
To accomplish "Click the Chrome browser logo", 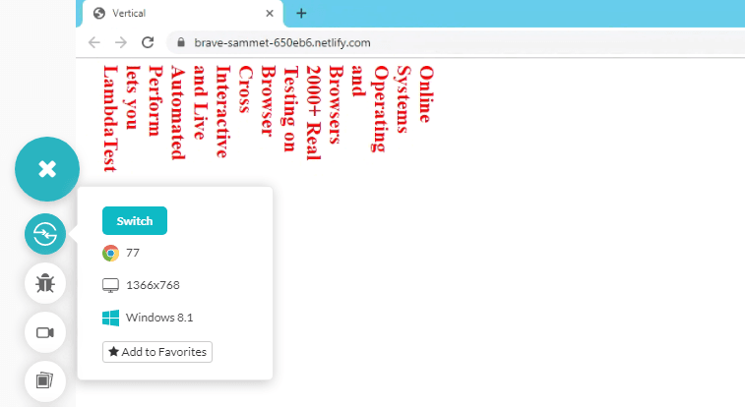I will click(x=110, y=253).
